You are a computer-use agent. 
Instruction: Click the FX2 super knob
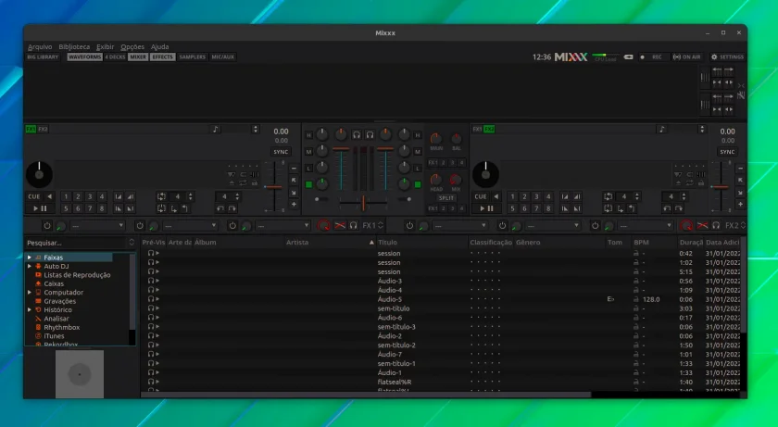pos(686,226)
